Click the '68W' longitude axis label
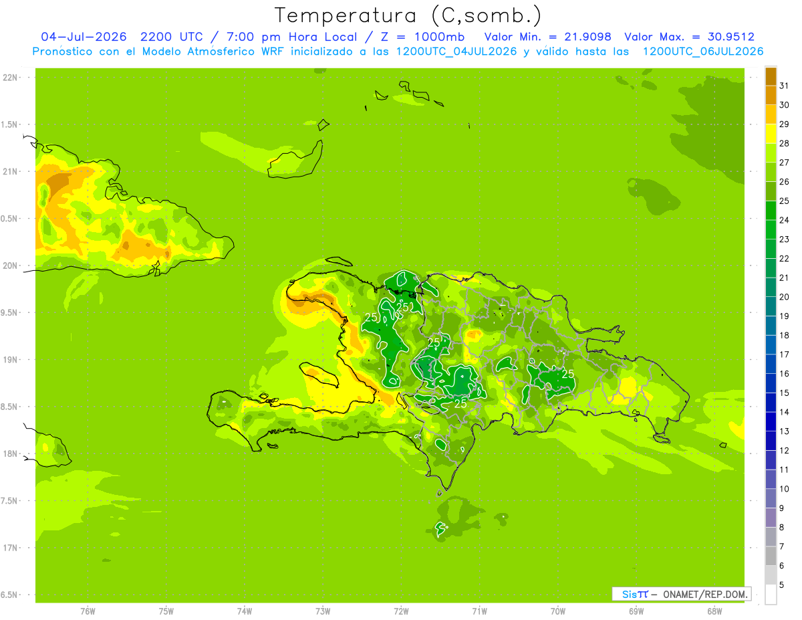 714,611
